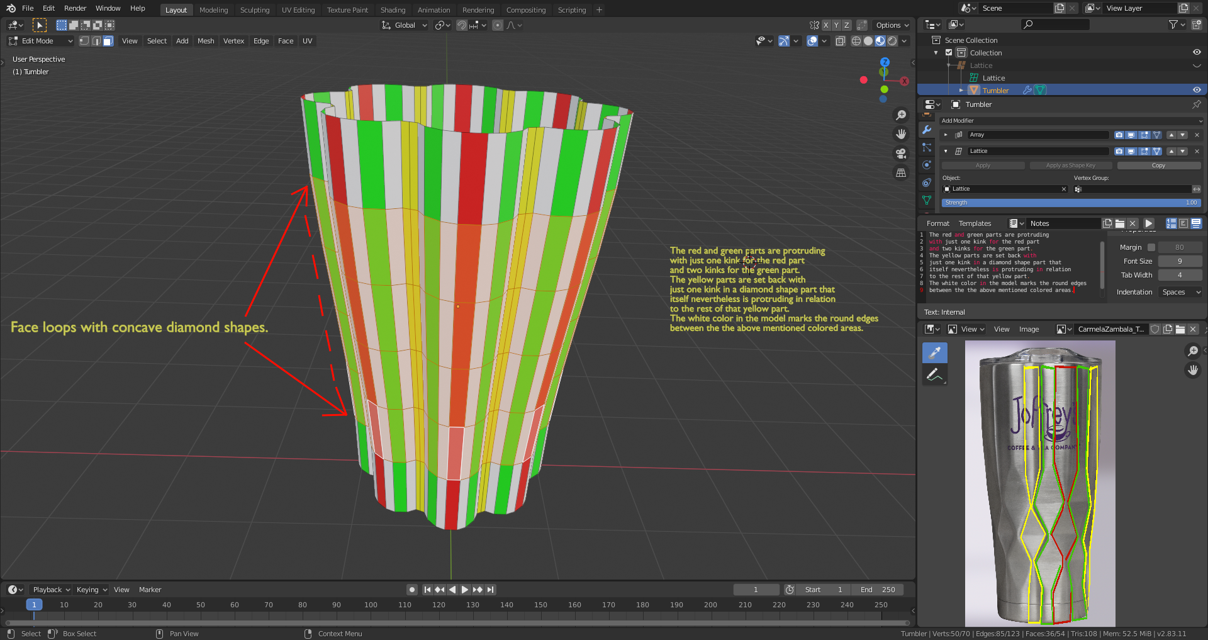The width and height of the screenshot is (1208, 640).
Task: Open the Sculpting workspace tab
Action: 254,10
